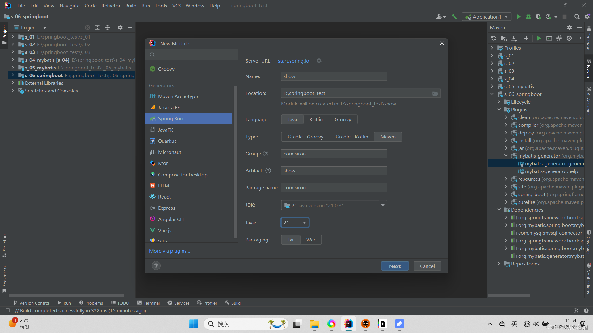This screenshot has width=593, height=333.
Task: Click the Collapse all icon in Project panel
Action: pyautogui.click(x=107, y=28)
